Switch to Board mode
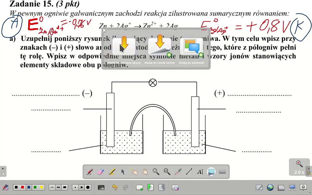 [x=259, y=187]
